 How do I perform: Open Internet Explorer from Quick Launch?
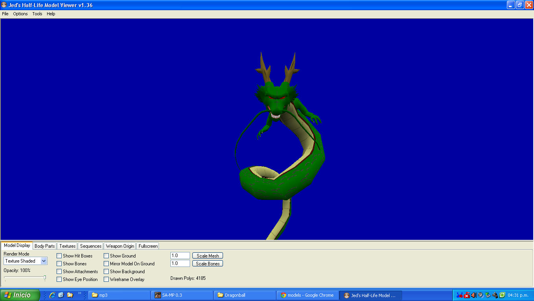pyautogui.click(x=52, y=295)
